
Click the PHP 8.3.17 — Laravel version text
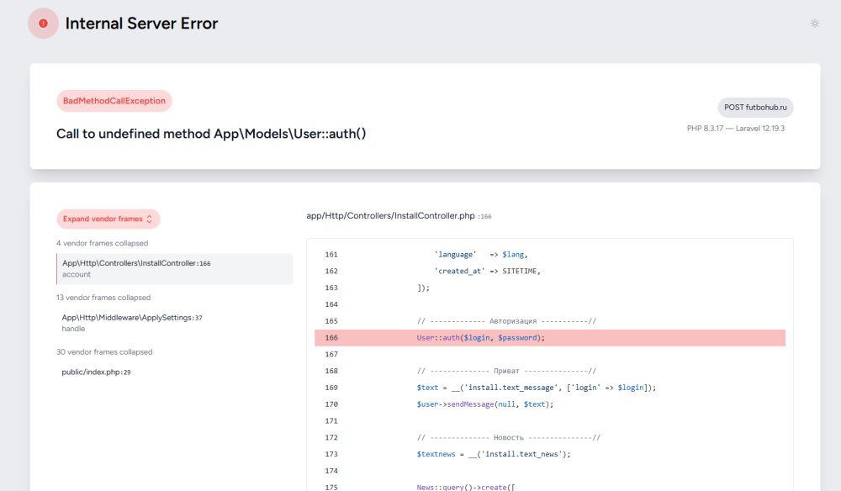point(735,129)
